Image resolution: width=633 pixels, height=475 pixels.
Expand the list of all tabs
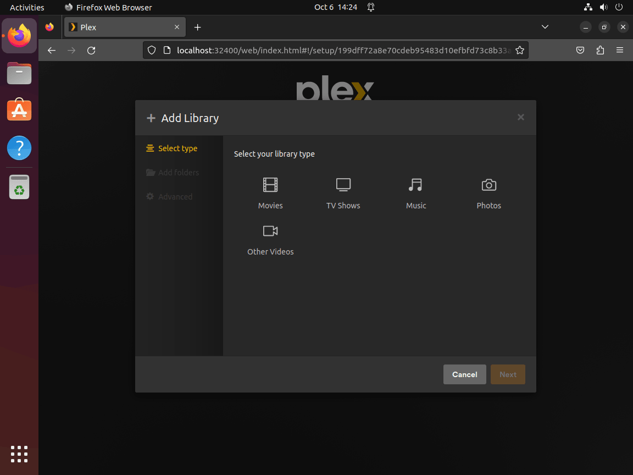[545, 26]
